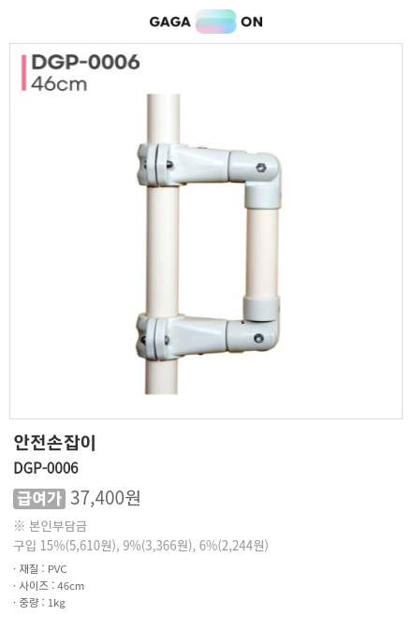Click the 사이즈 : 46cm specification line
Screen dimensions: 412x630
[49, 586]
